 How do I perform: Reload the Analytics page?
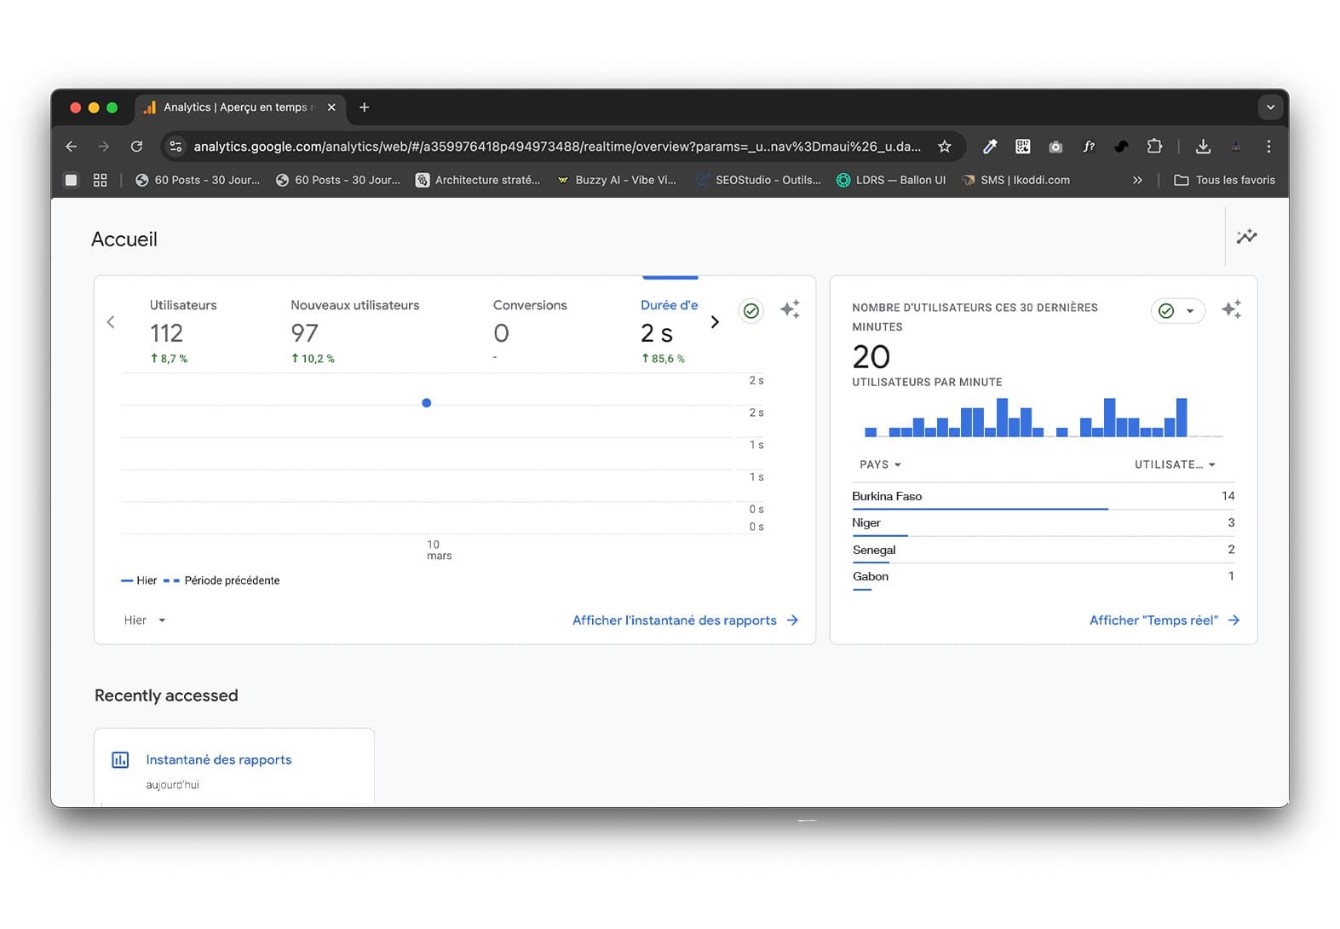(136, 147)
